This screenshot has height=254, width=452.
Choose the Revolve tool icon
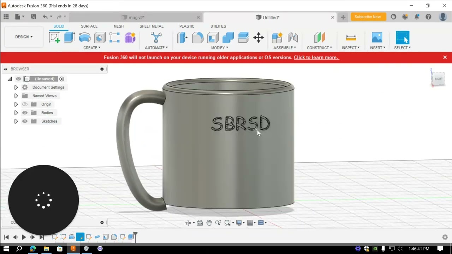click(x=85, y=37)
